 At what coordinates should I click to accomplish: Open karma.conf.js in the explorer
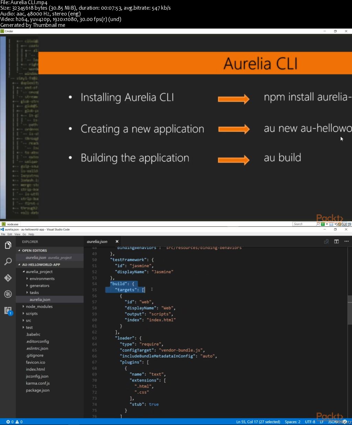pos(50,383)
